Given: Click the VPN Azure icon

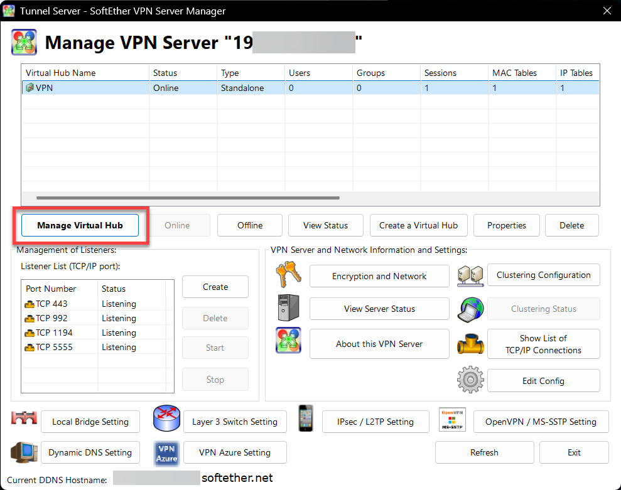Looking at the screenshot, I should pos(167,454).
